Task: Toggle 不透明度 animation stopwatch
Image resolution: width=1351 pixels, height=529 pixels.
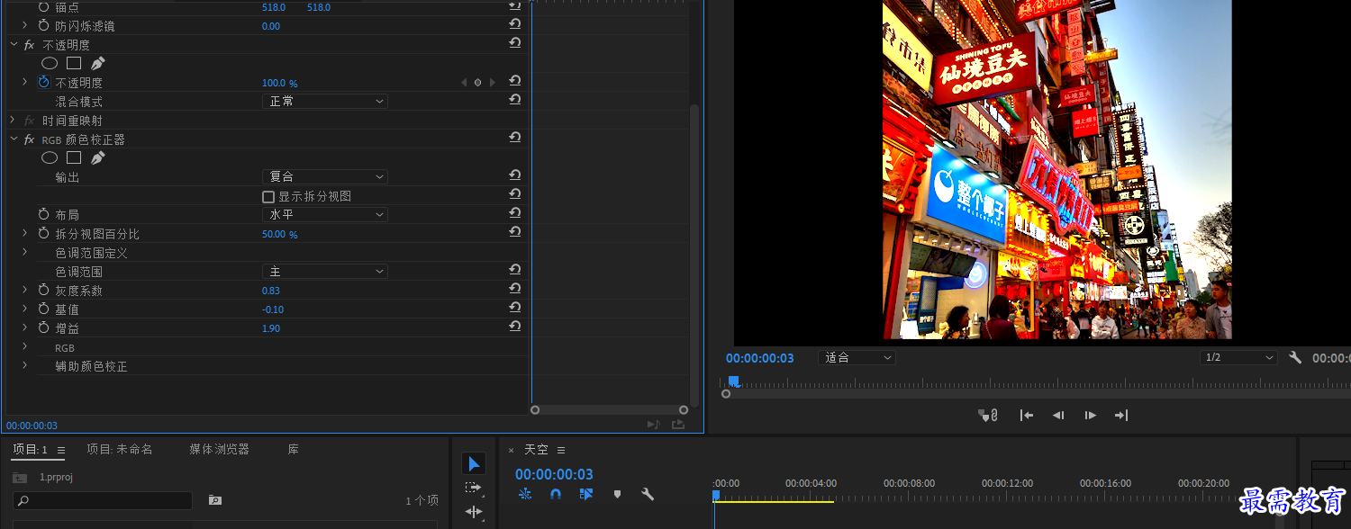Action: [x=44, y=82]
